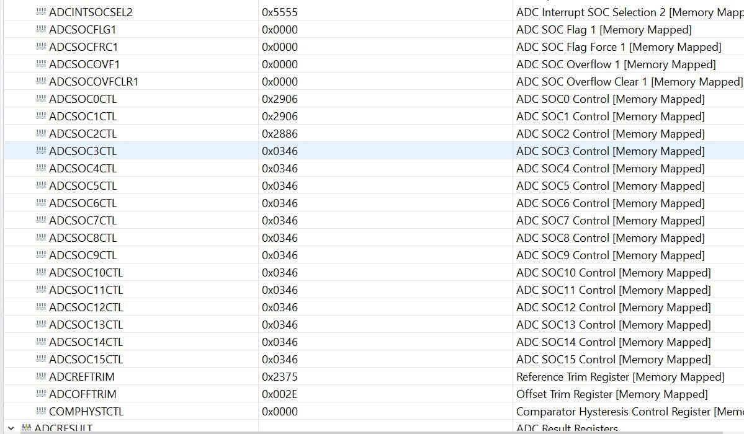Click the ADCINTSOCSEL2 value 0x5555

pyautogui.click(x=280, y=12)
